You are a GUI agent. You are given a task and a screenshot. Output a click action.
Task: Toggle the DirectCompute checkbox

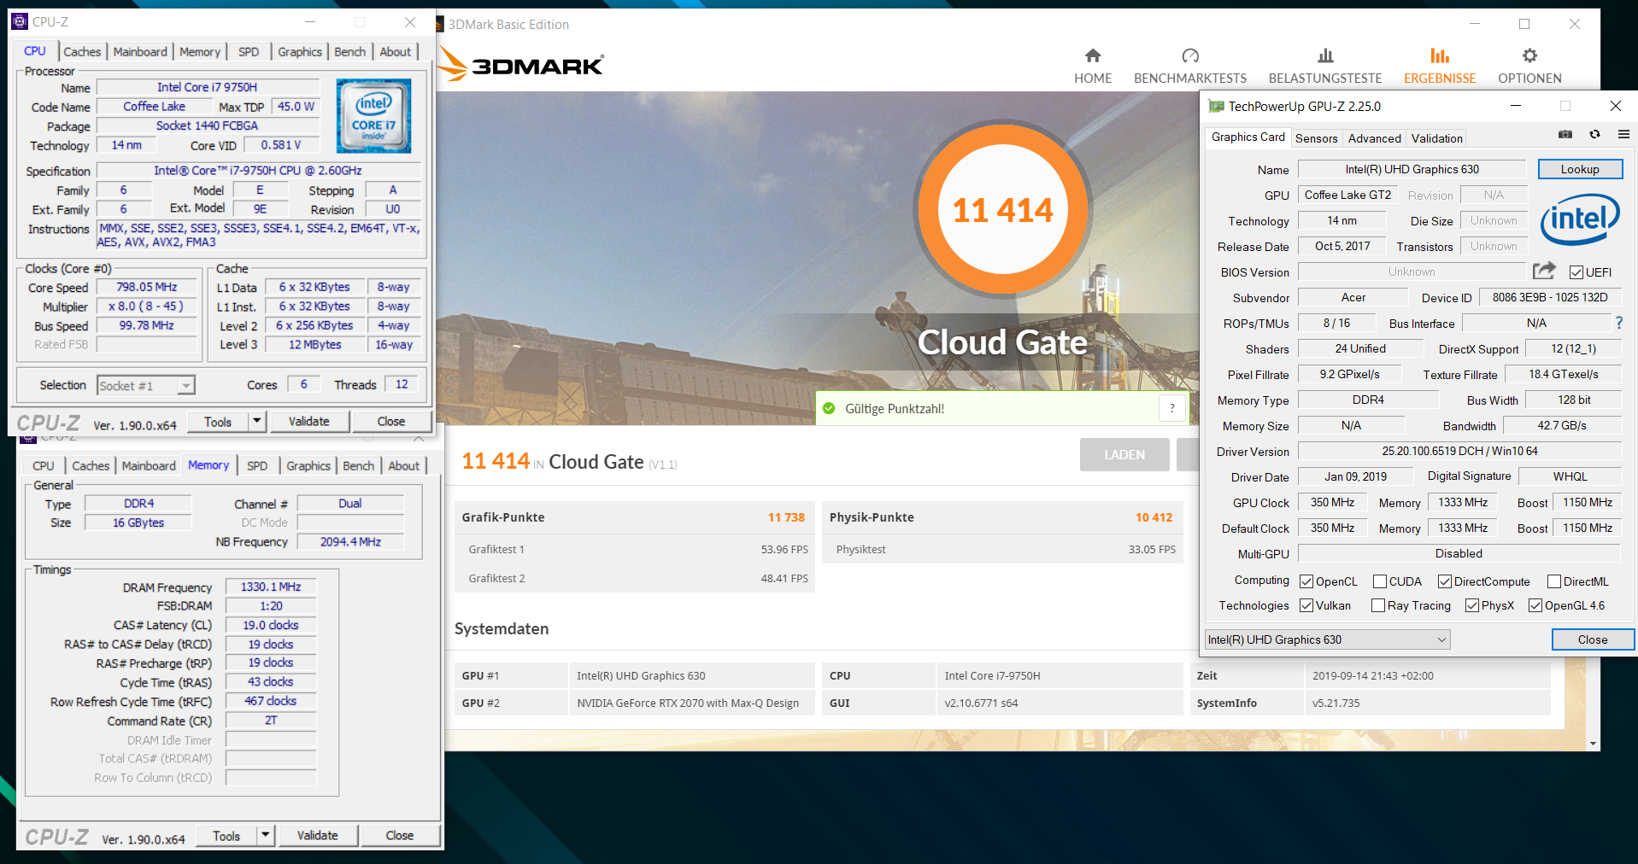tap(1445, 581)
